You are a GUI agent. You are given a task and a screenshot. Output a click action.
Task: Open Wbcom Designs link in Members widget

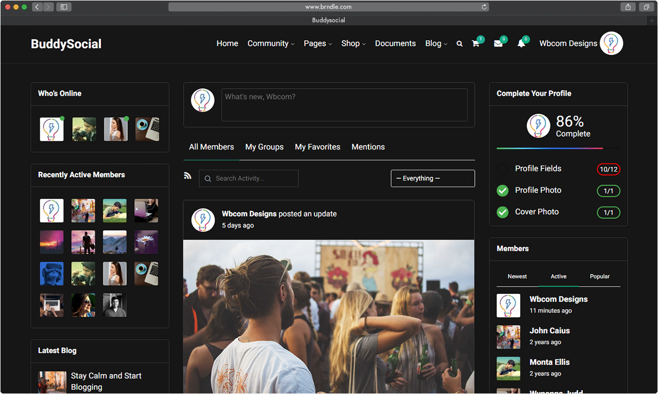(x=558, y=299)
